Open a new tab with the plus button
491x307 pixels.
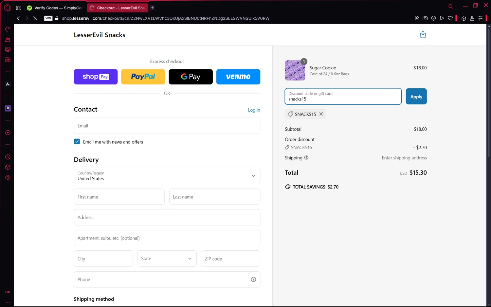pos(153,8)
